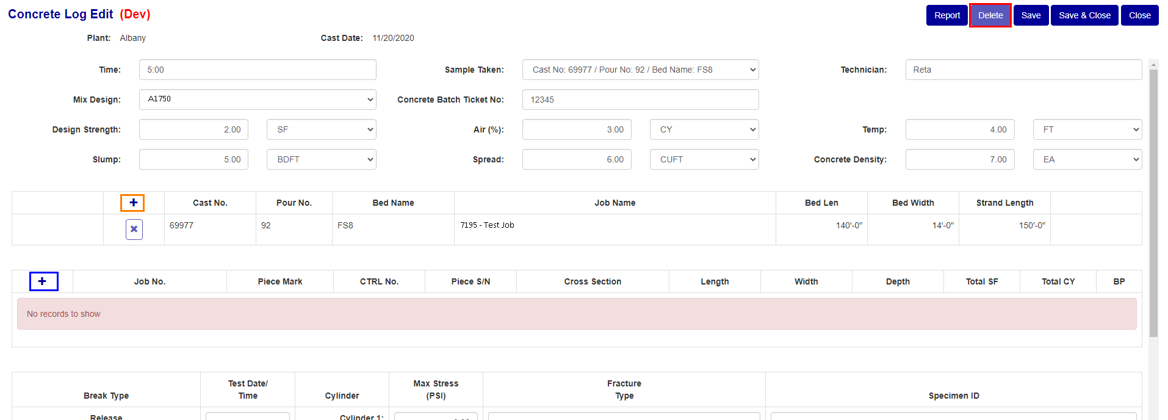Viewport: 1168px width, 420px height.
Task: Click the Total SF column header
Action: (x=982, y=281)
